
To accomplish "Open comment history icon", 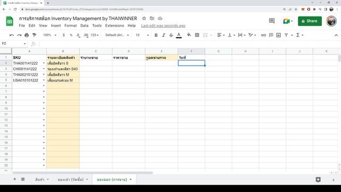I will [272, 21].
